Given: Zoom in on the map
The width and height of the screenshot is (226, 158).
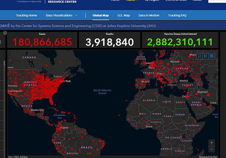Looking at the screenshot, I should pyautogui.click(x=212, y=143).
